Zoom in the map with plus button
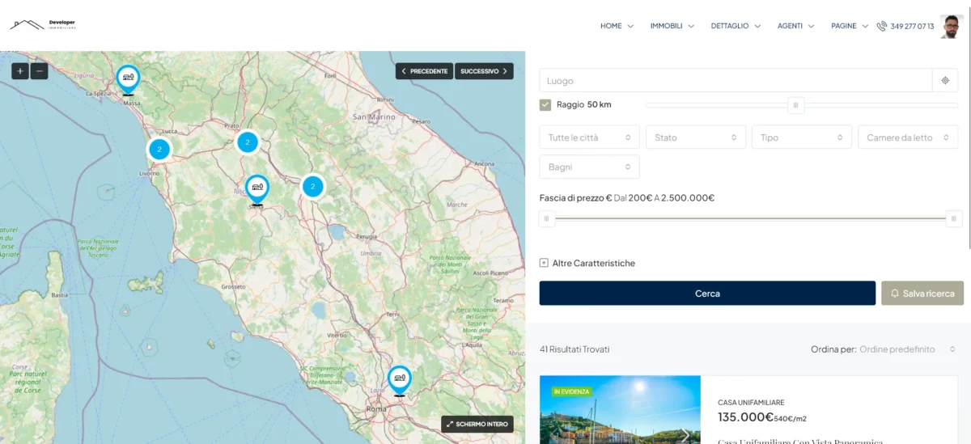Image resolution: width=971 pixels, height=444 pixels. point(20,71)
